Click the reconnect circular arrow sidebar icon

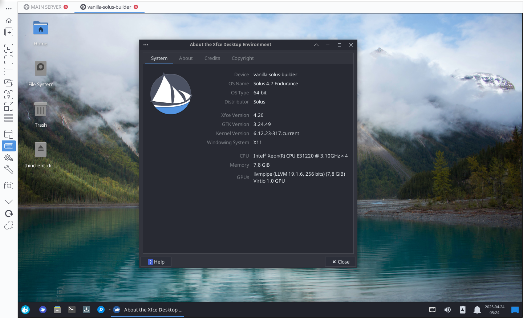coord(9,213)
